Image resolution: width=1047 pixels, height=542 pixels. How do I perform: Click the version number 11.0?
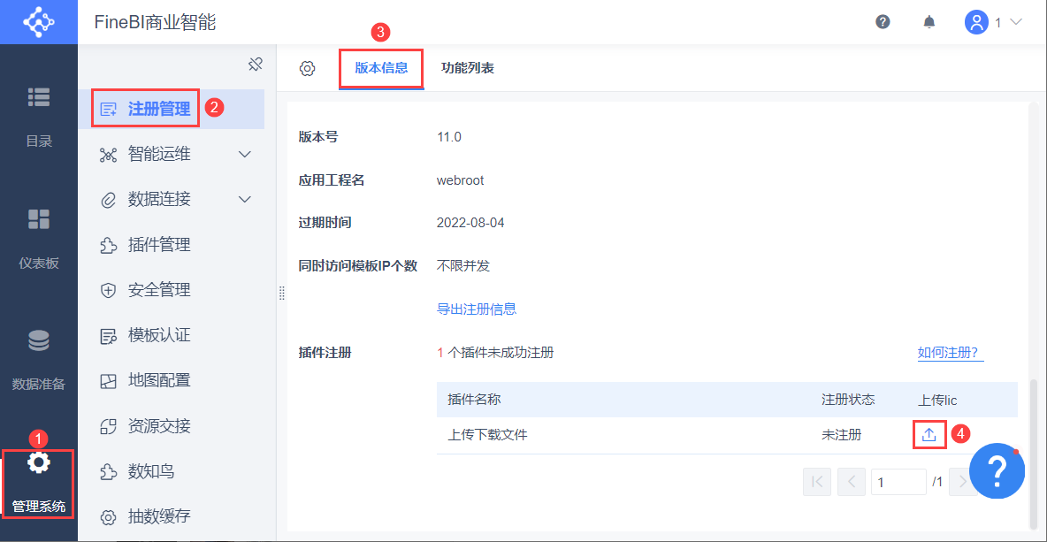449,138
